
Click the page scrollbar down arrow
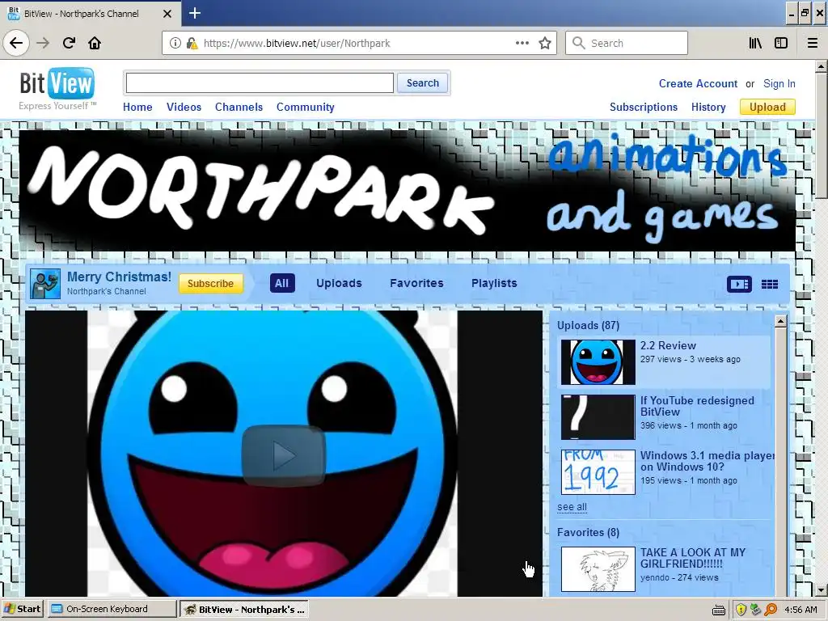[822, 589]
